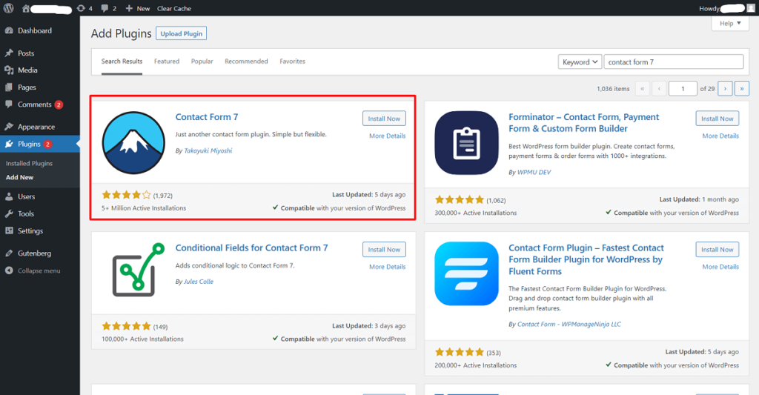This screenshot has height=395, width=759.
Task: Go to the first results page
Action: point(642,89)
